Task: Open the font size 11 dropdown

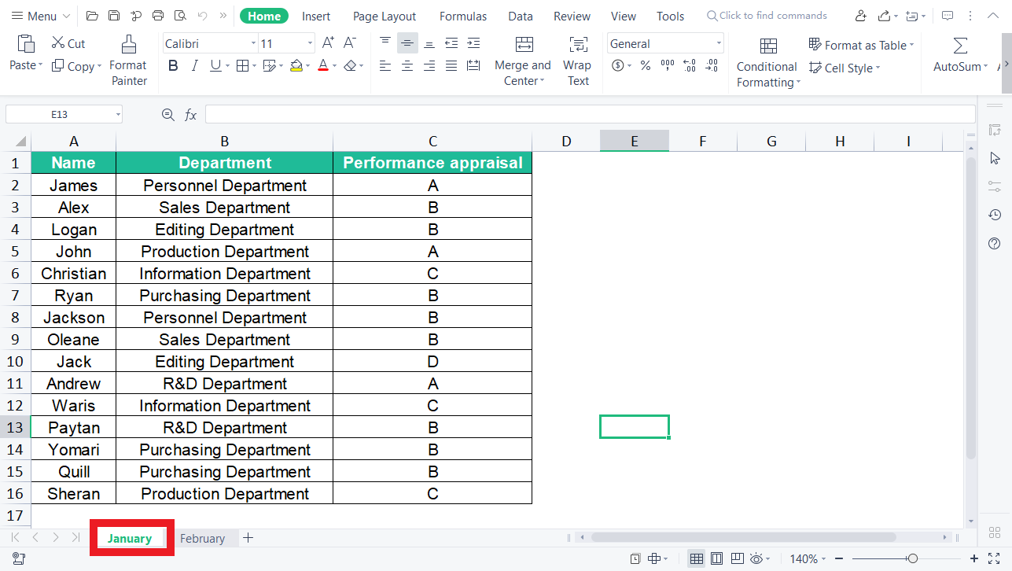Action: (310, 44)
